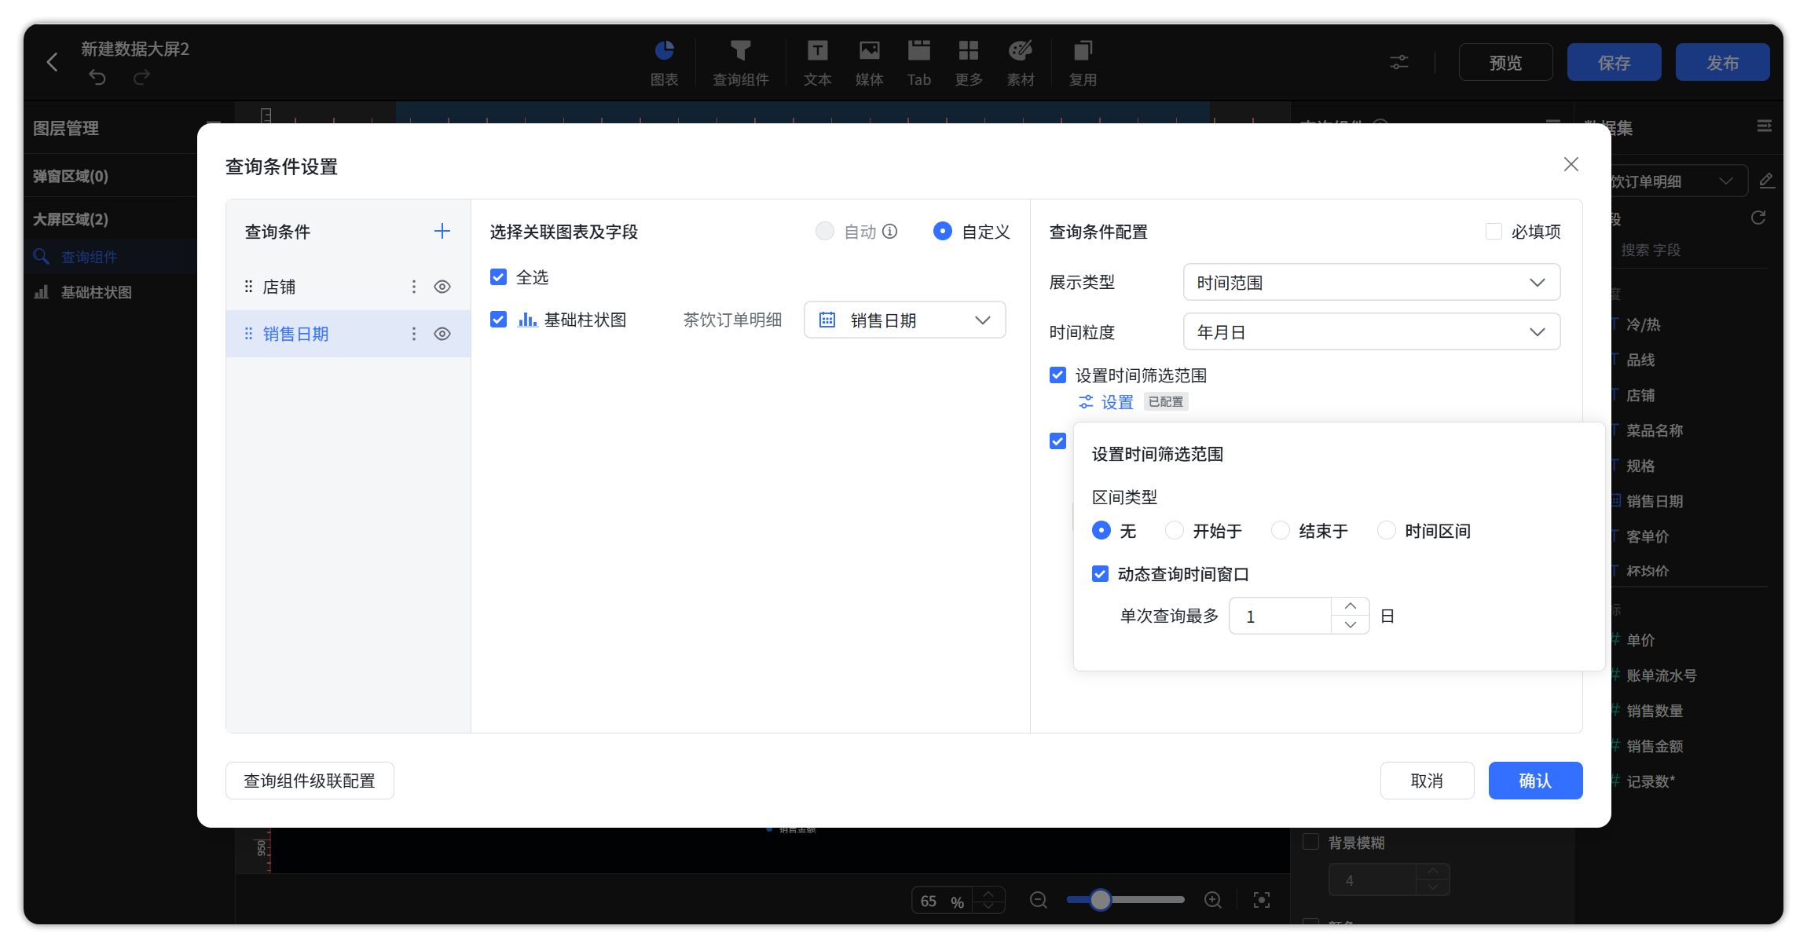The image size is (1807, 940).
Task: Open the 素材 materials icon
Action: 1021,63
